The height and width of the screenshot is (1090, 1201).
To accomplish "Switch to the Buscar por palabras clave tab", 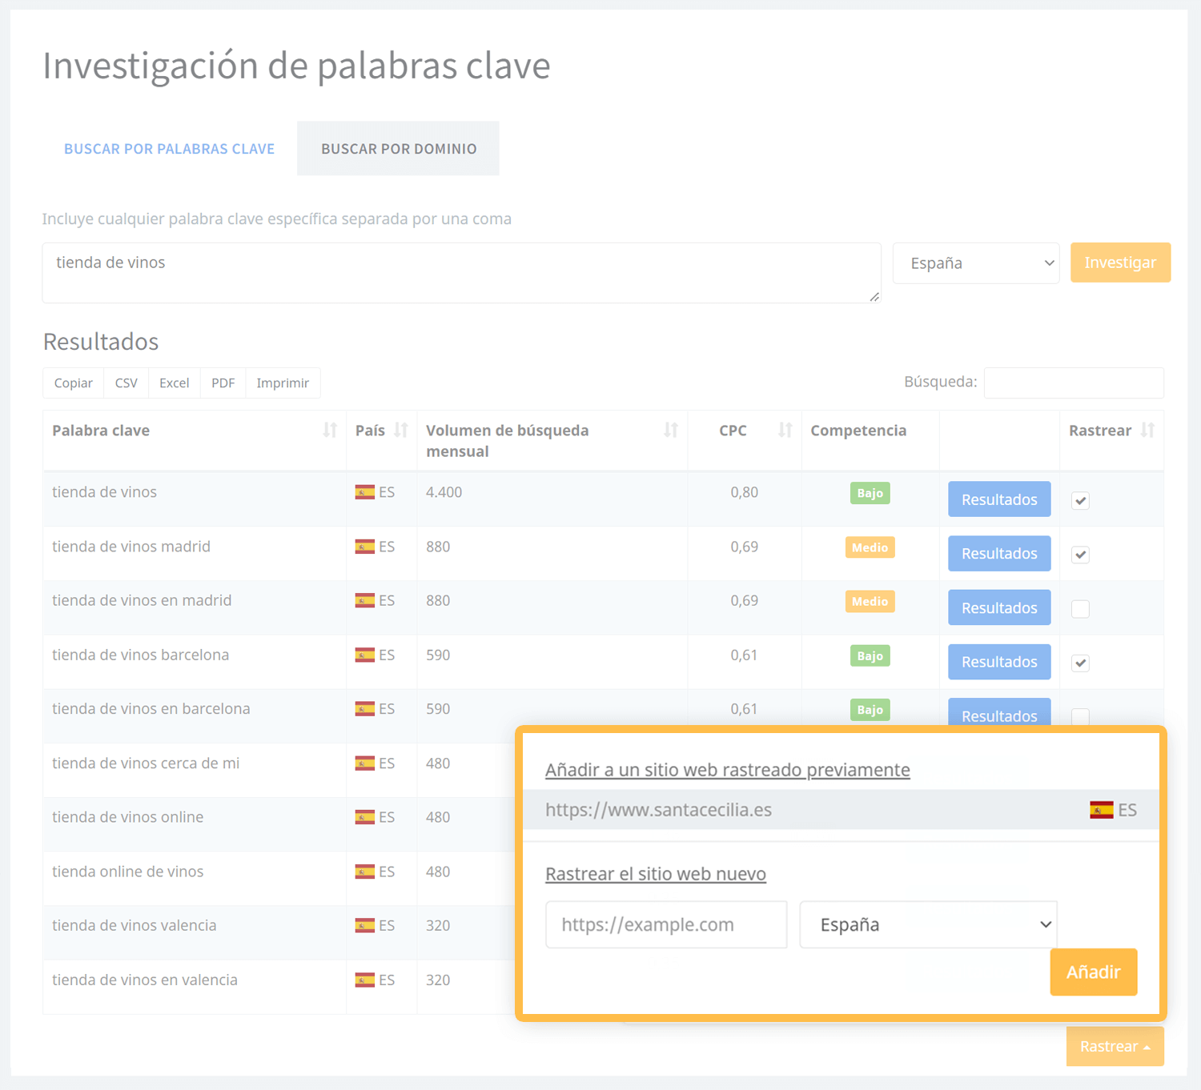I will tap(169, 148).
